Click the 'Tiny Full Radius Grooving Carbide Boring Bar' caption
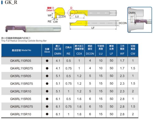The image size is (153, 120). point(24,41)
